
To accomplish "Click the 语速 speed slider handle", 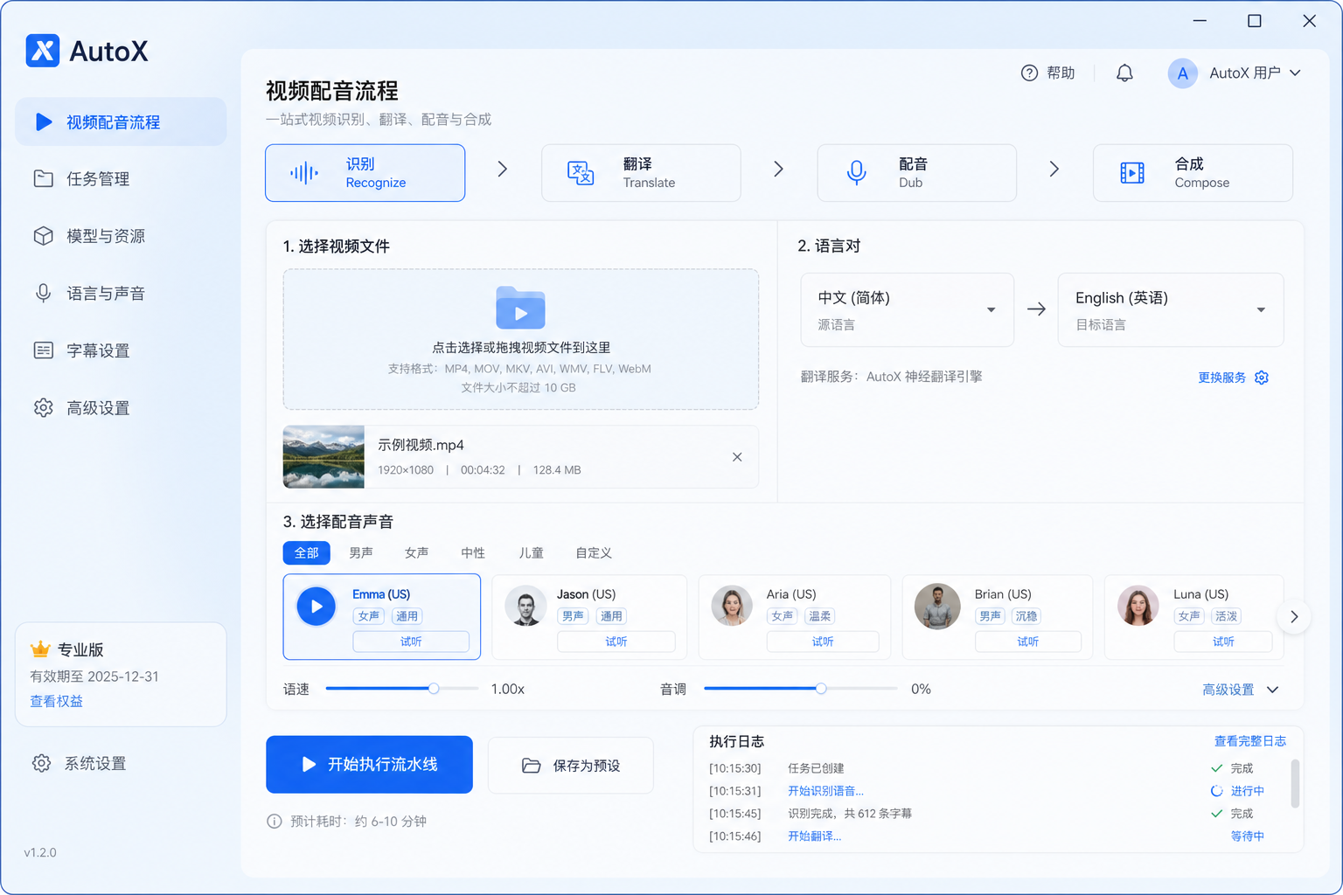I will tap(434, 689).
